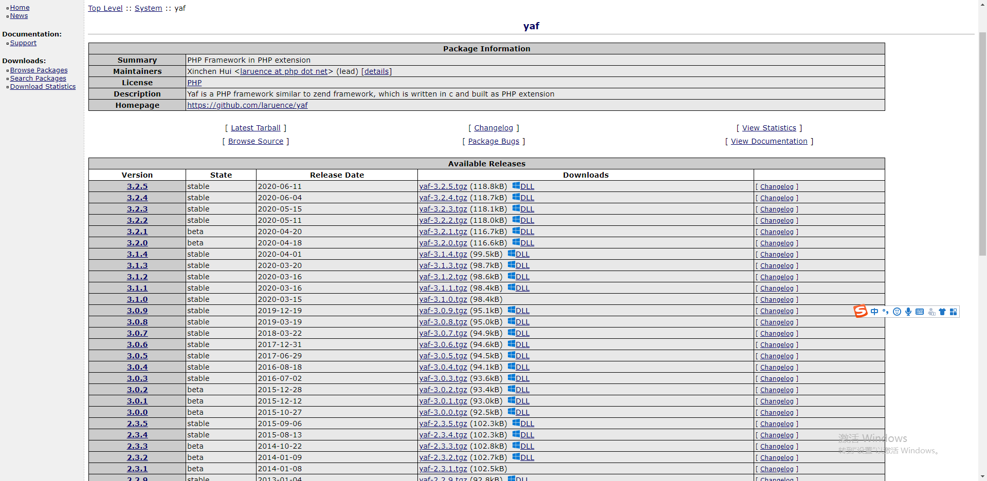Click the Windows icon for yaf-3.2.4

(516, 197)
